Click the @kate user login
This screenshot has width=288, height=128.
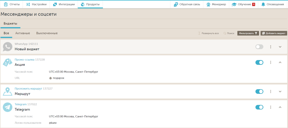[x=53, y=123]
